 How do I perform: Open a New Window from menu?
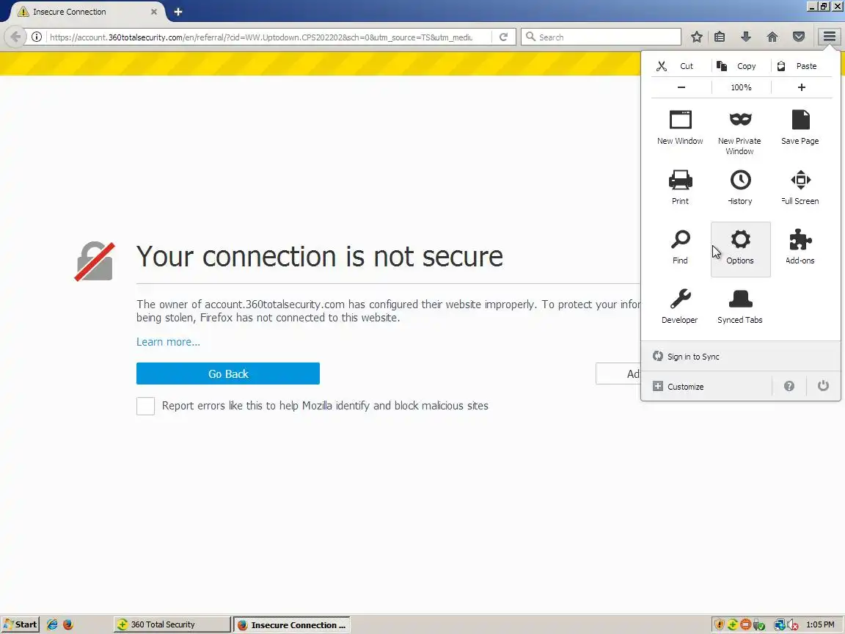pos(680,128)
